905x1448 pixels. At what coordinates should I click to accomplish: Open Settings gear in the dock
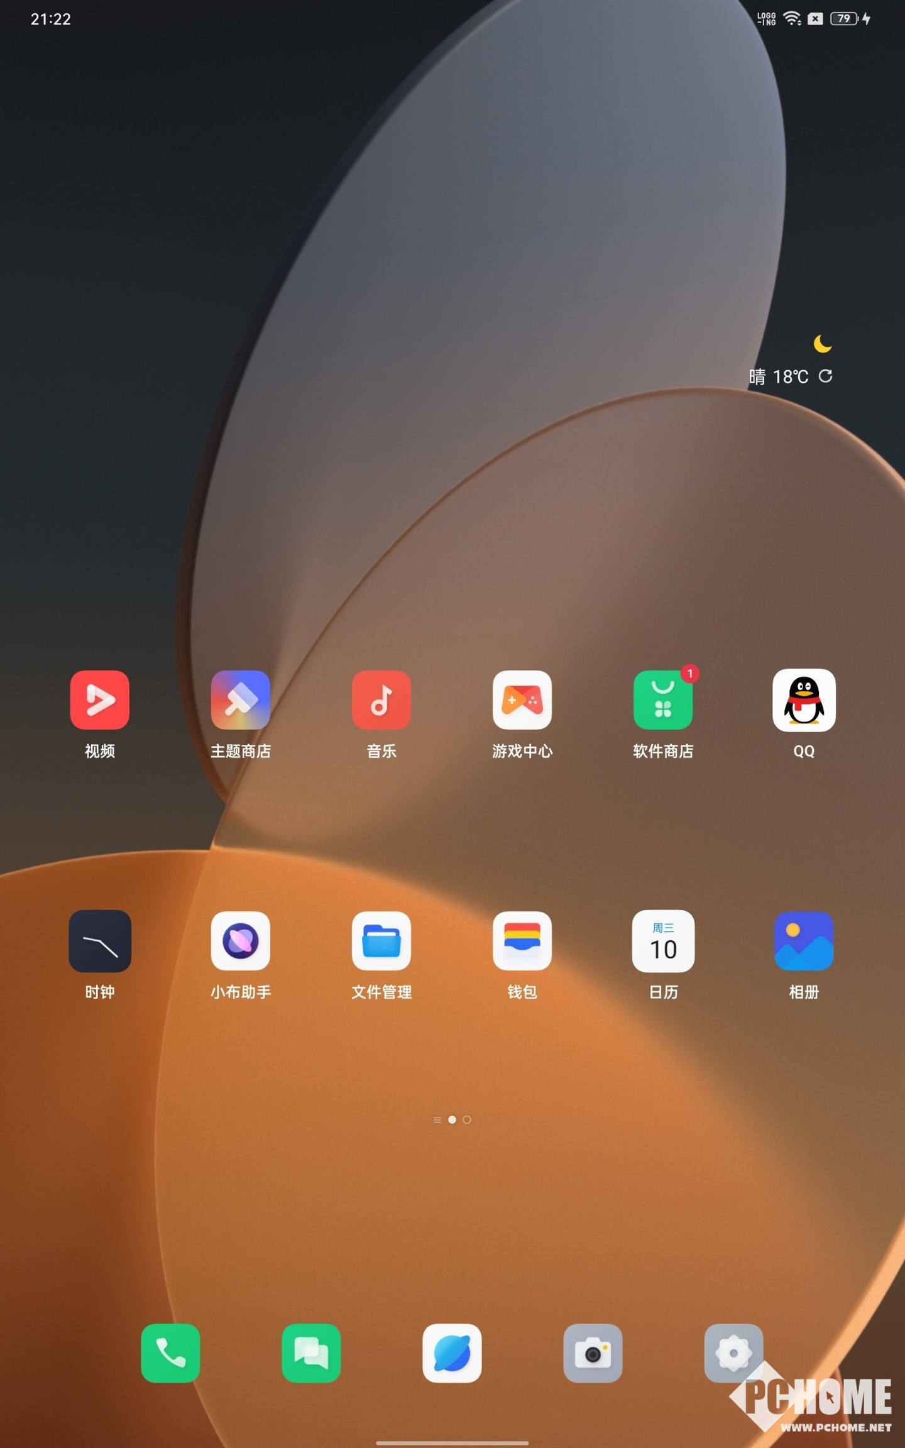point(733,1352)
